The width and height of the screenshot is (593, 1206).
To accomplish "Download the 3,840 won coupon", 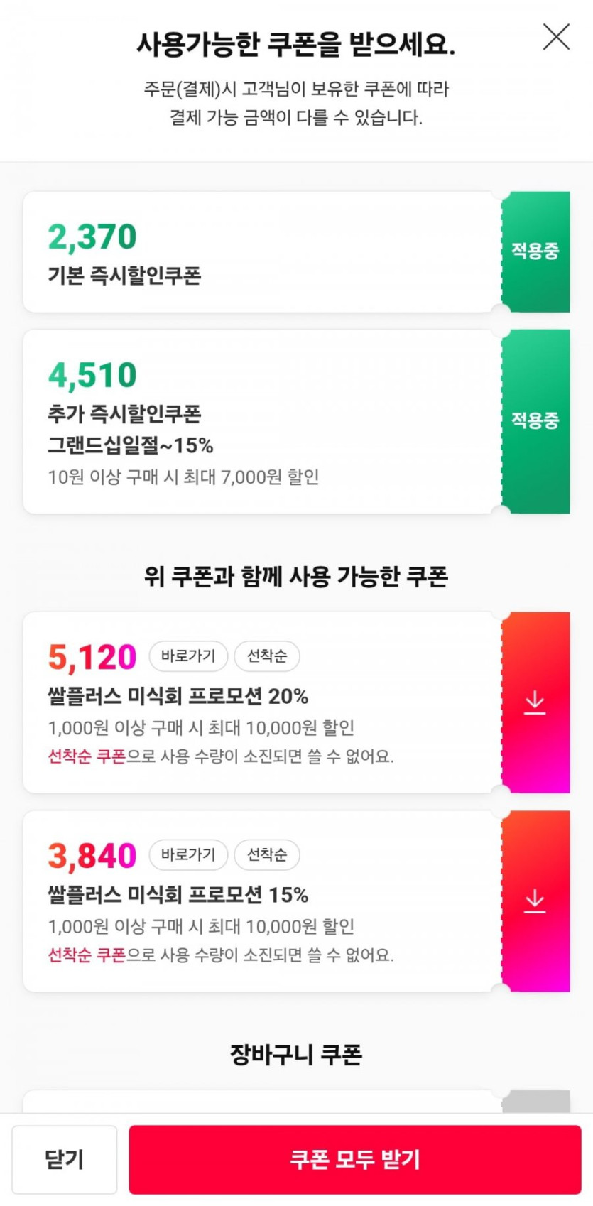I will 535,901.
